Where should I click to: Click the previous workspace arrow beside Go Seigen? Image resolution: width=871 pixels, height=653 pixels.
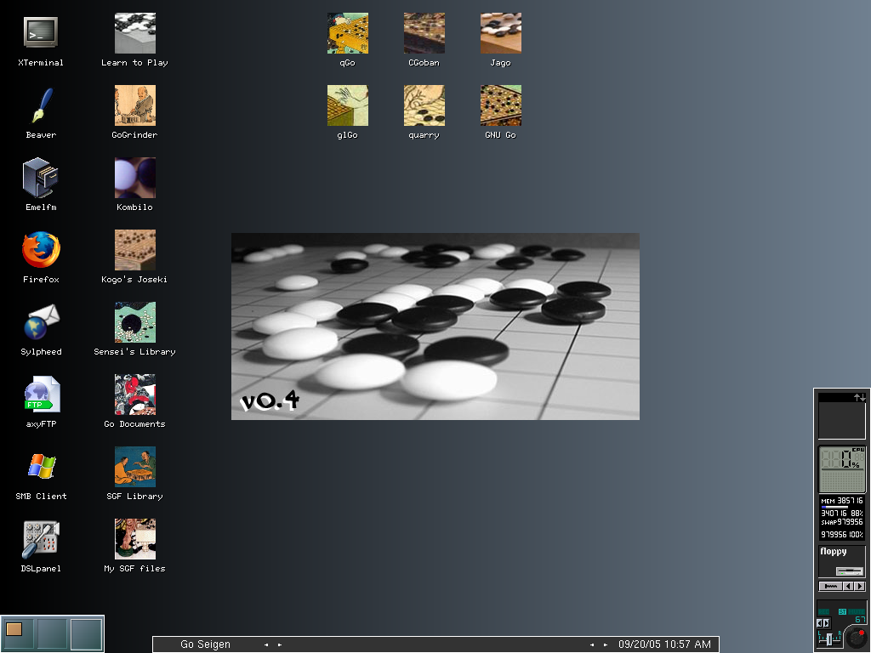point(265,644)
